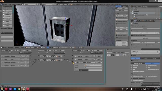Click 'Запустить' under embedded player

145,29
